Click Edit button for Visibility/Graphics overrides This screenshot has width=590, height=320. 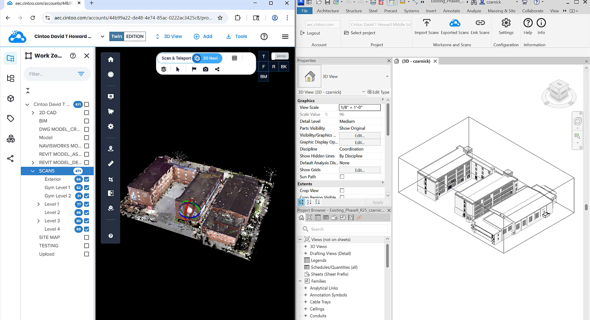click(359, 136)
